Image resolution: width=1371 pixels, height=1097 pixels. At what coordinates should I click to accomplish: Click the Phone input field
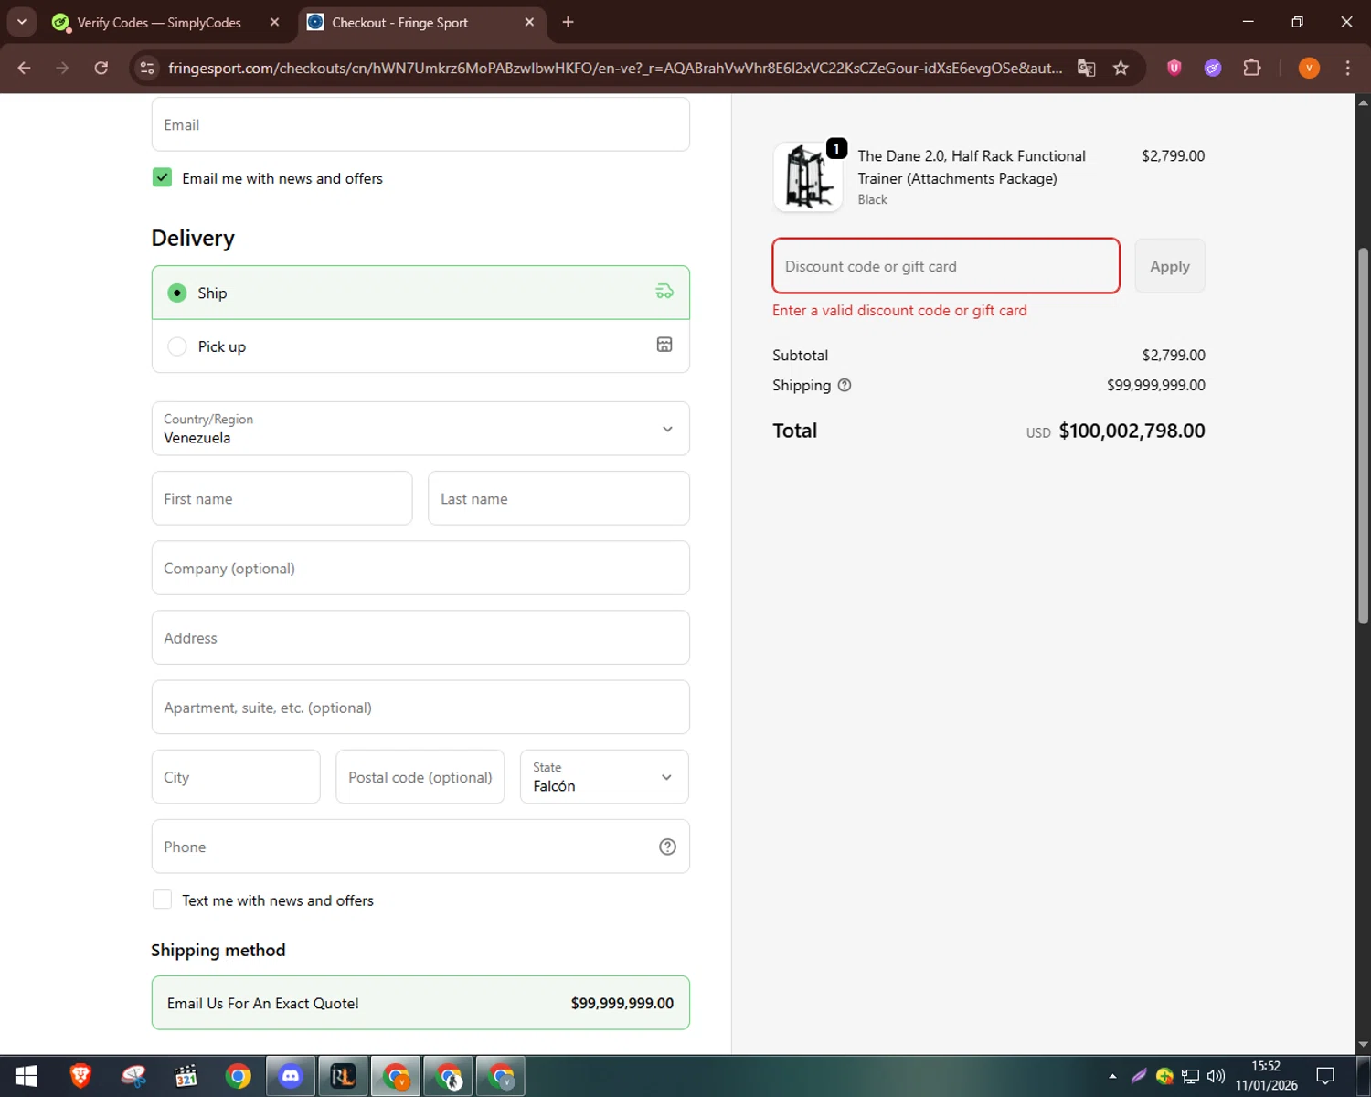(x=420, y=847)
